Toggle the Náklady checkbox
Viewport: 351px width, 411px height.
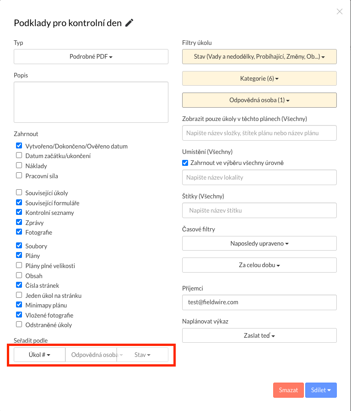(x=19, y=165)
